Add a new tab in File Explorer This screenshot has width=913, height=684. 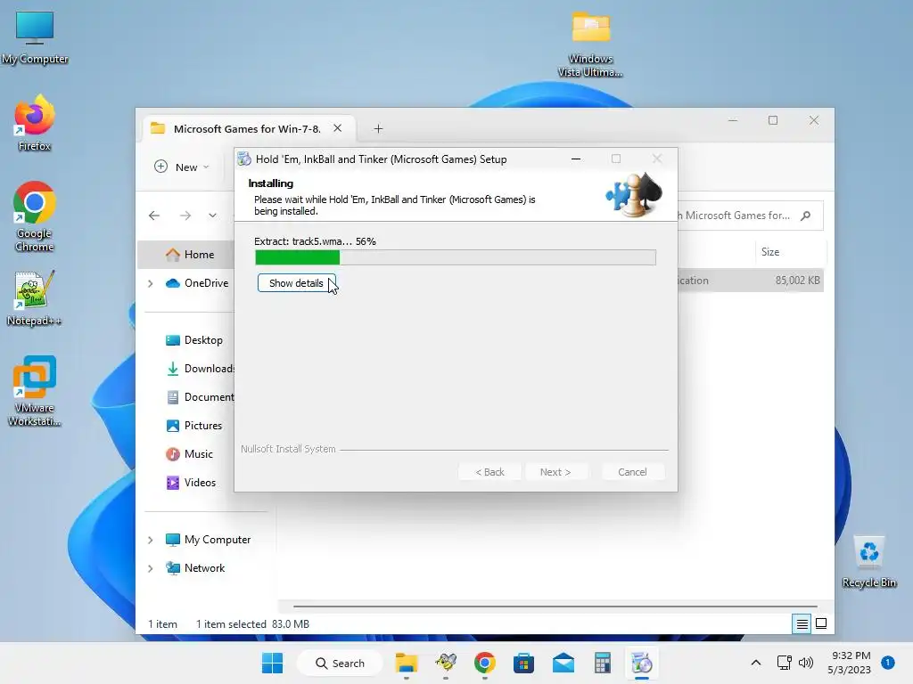click(378, 128)
